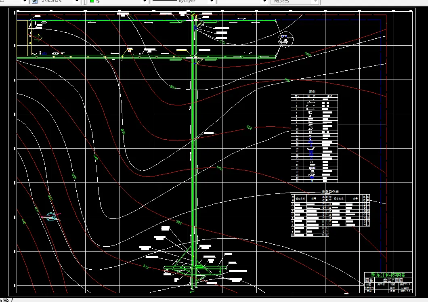Image resolution: width=428 pixels, height=302 pixels.
Task: Open the plot style 随颜色 dropdown
Action: click(315, 1)
